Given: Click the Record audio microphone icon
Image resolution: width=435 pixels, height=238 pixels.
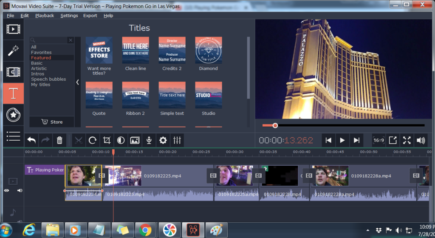Looking at the screenshot, I should click(x=149, y=140).
